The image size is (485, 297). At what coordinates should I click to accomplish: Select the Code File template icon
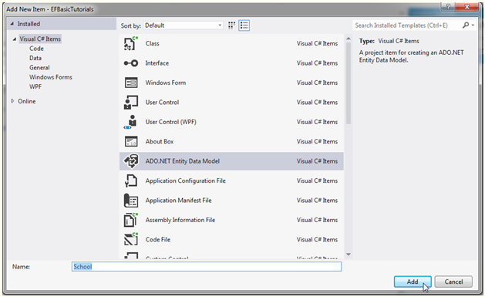(131, 239)
